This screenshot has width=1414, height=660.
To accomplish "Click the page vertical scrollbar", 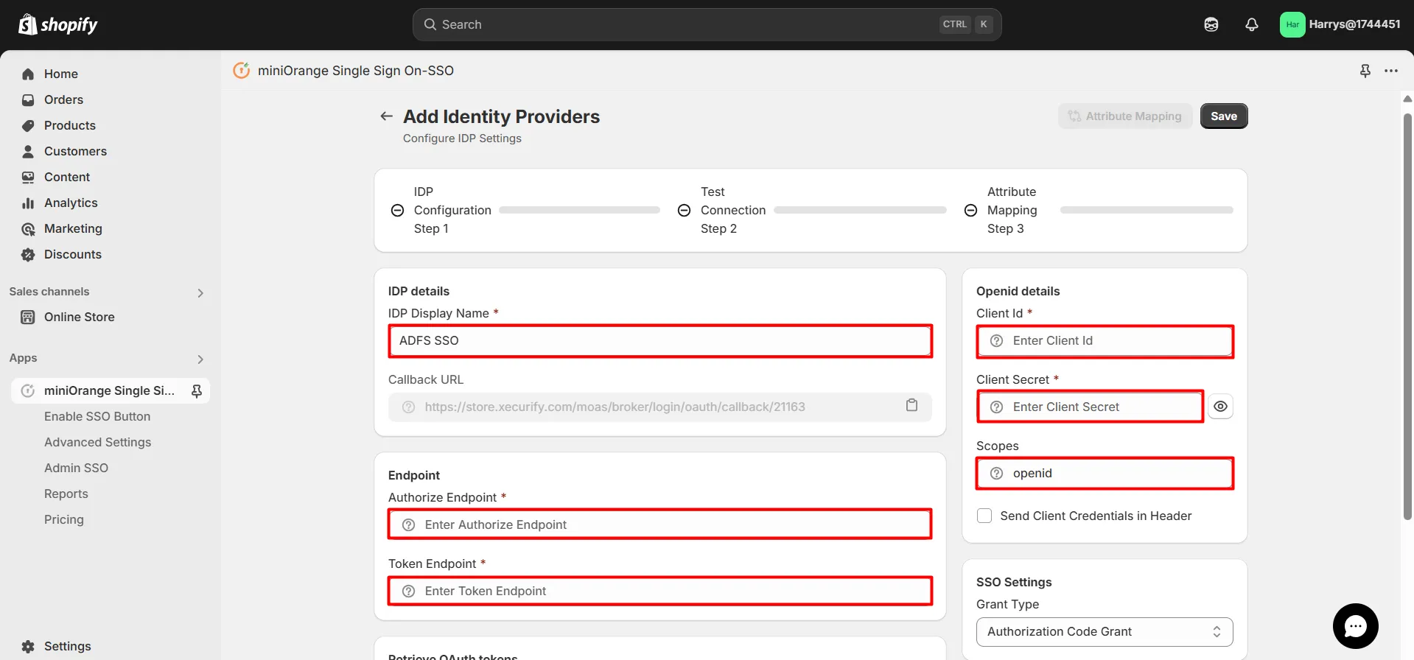I will (x=1407, y=317).
